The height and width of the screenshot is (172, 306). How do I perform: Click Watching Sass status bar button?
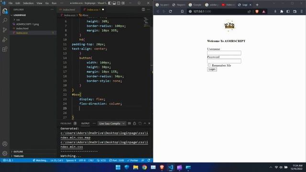[x=40, y=161]
